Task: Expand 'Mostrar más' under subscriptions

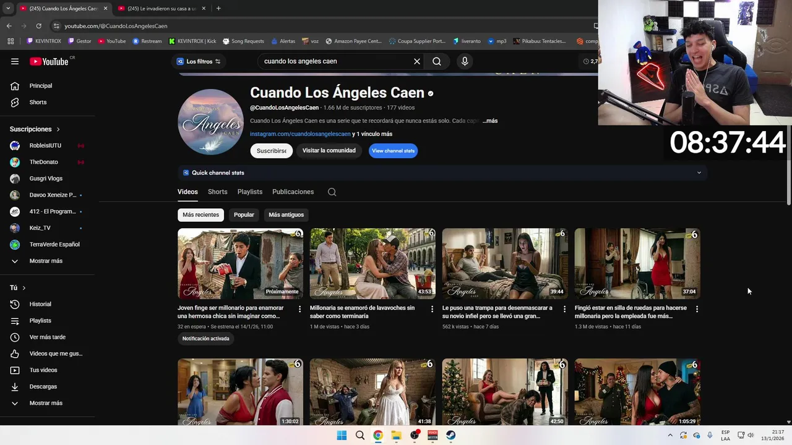Action: [47, 261]
